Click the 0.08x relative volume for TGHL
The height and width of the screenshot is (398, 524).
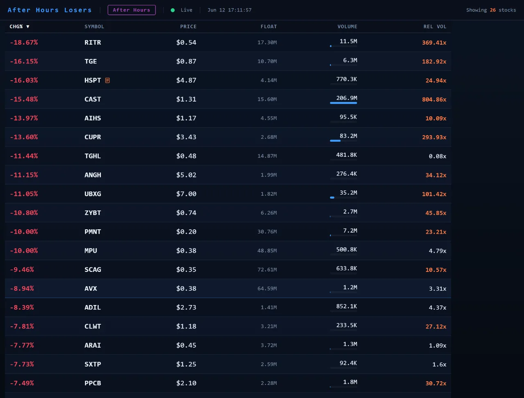click(x=438, y=156)
